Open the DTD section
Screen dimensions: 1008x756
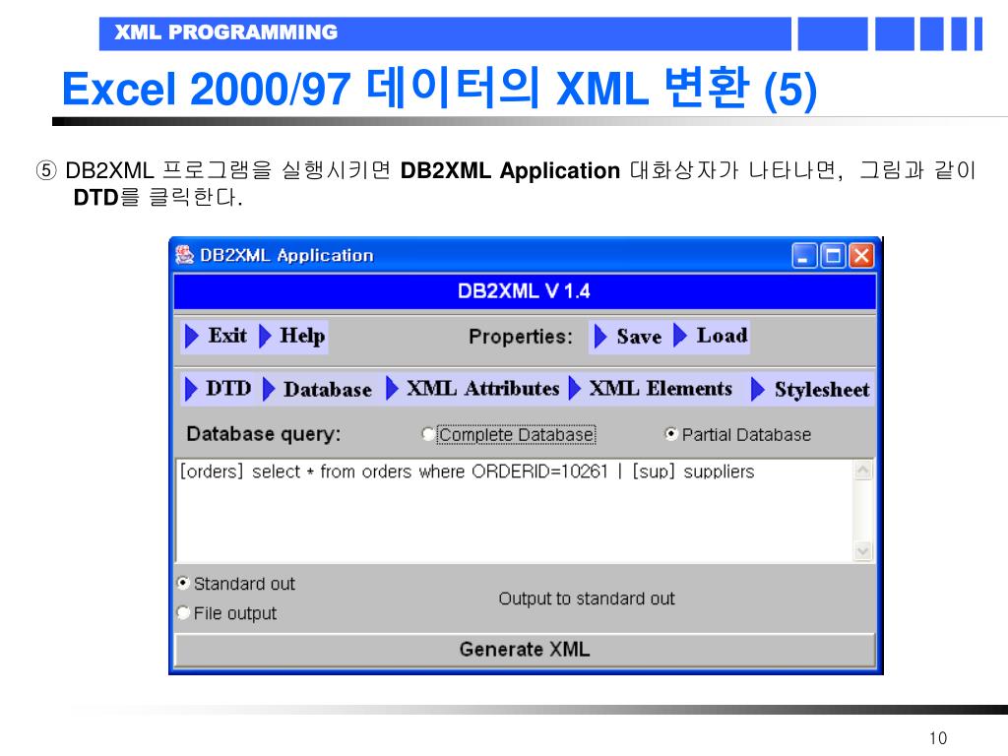coord(219,389)
